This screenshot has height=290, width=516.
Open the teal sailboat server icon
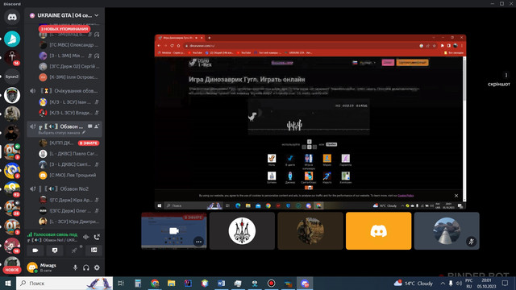[x=12, y=39]
